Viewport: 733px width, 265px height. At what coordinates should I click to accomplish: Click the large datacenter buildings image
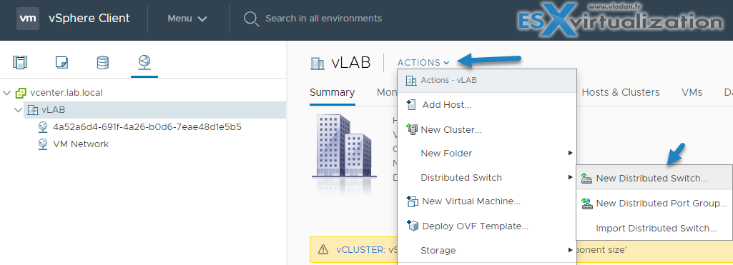(344, 146)
